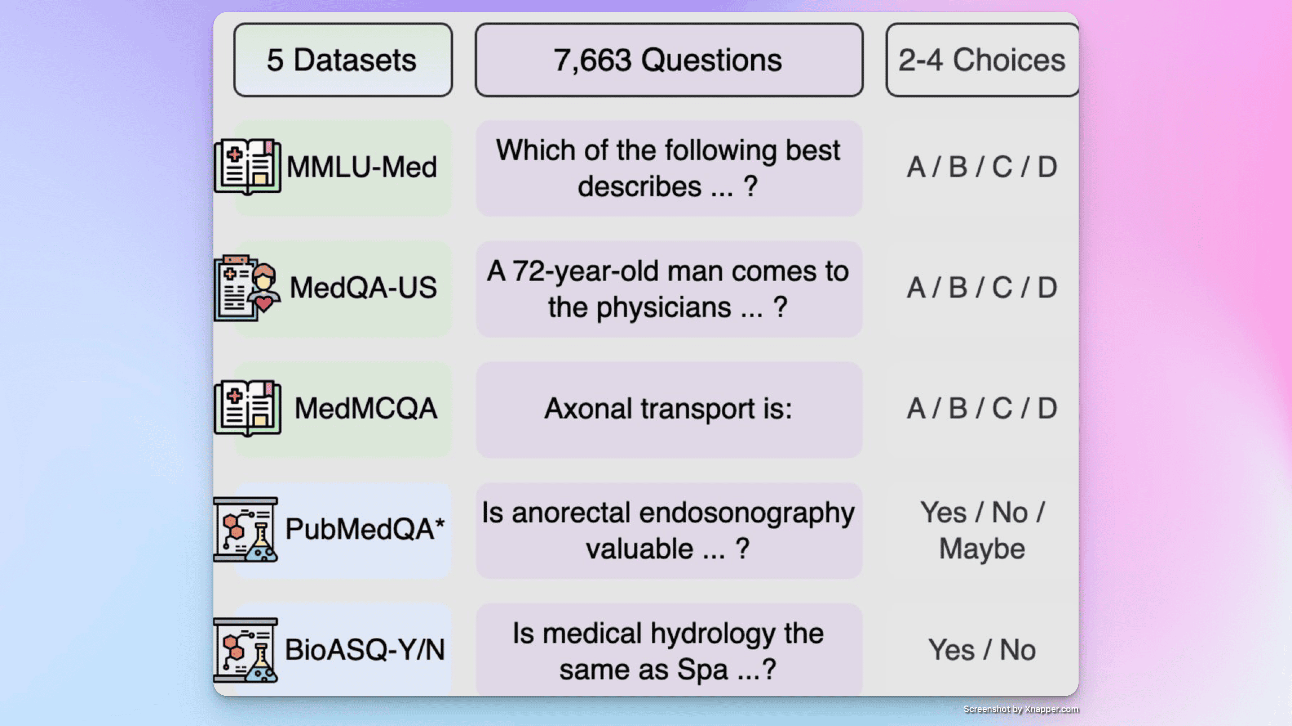Click the MMLU-Med open book icon
The image size is (1292, 726).
pos(248,167)
